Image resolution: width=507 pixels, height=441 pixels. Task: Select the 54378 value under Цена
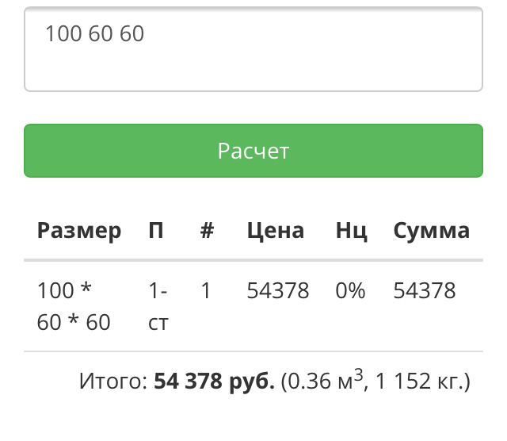pyautogui.click(x=277, y=291)
